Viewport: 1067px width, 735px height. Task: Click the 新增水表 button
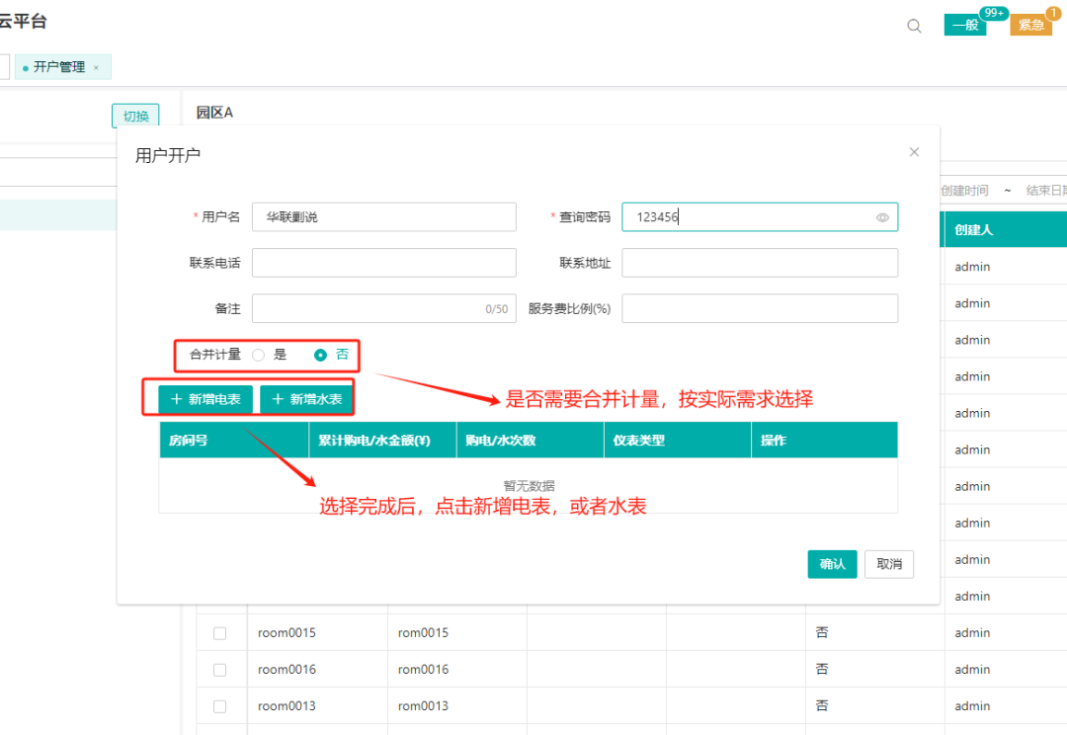click(307, 399)
